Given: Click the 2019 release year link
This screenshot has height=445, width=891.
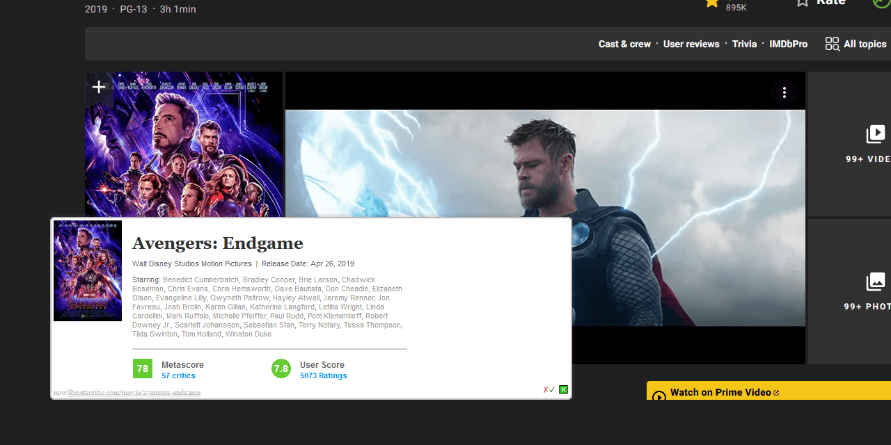Looking at the screenshot, I should [96, 9].
